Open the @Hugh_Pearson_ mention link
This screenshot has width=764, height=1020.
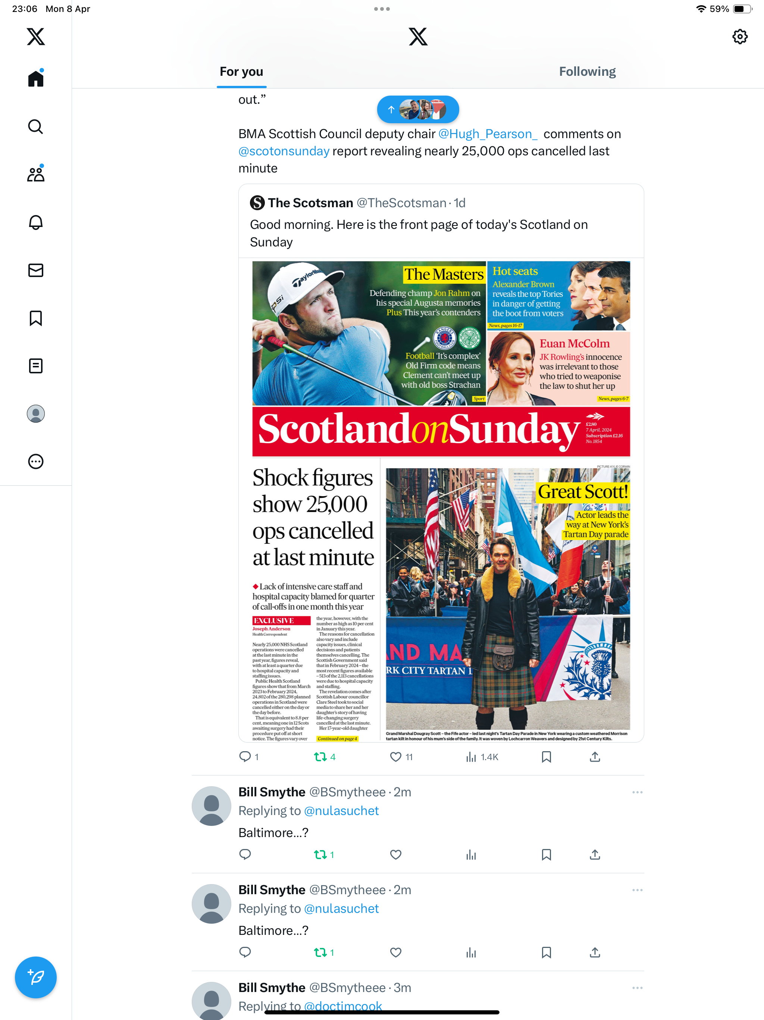tap(488, 134)
